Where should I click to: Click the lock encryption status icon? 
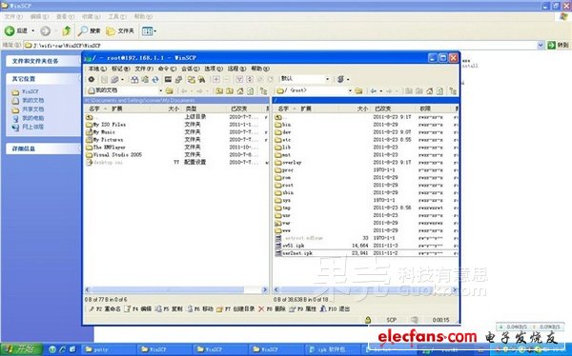(368, 320)
